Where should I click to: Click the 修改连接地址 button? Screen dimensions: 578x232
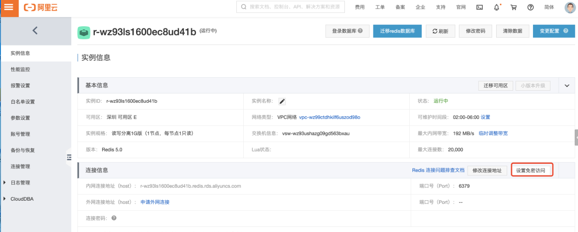[487, 170]
